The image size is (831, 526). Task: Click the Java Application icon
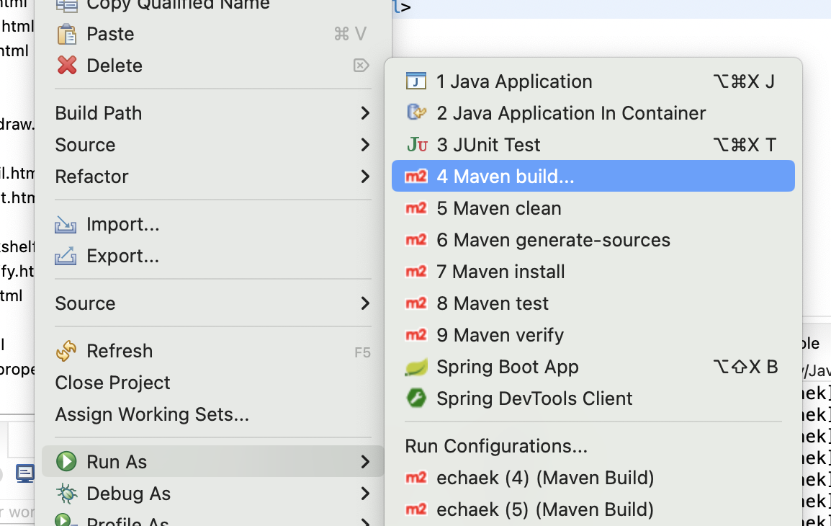(416, 81)
